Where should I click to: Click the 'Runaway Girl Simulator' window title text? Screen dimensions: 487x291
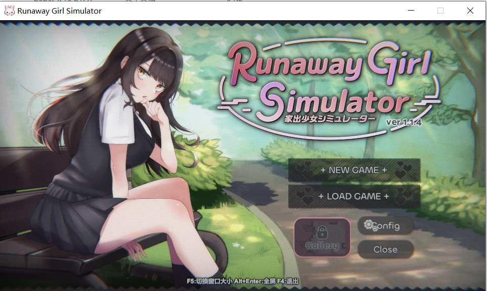click(59, 11)
